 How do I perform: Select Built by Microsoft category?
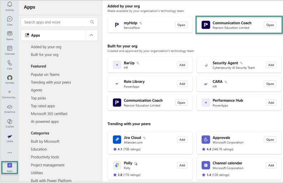[45, 142]
